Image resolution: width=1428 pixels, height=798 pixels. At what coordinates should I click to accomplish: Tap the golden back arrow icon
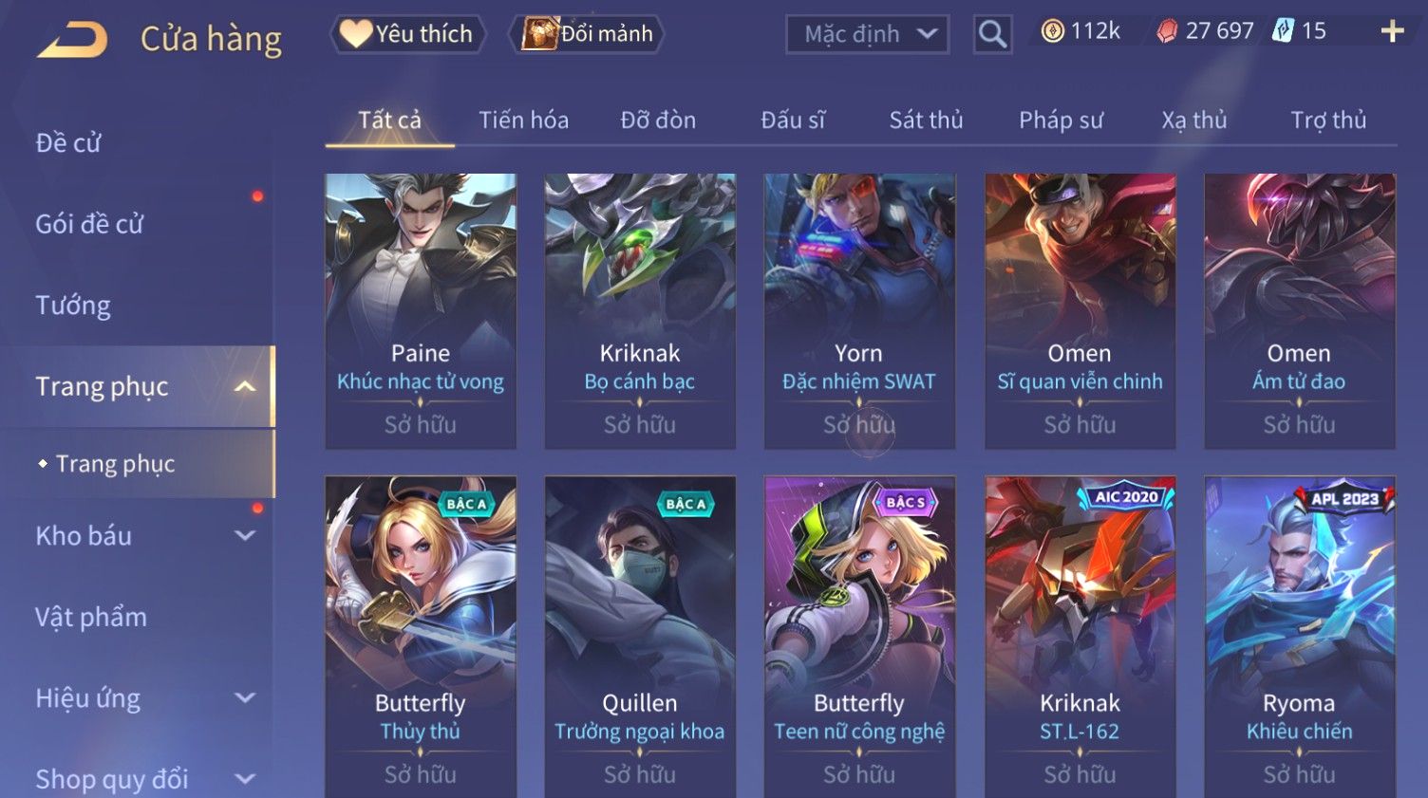pos(73,40)
